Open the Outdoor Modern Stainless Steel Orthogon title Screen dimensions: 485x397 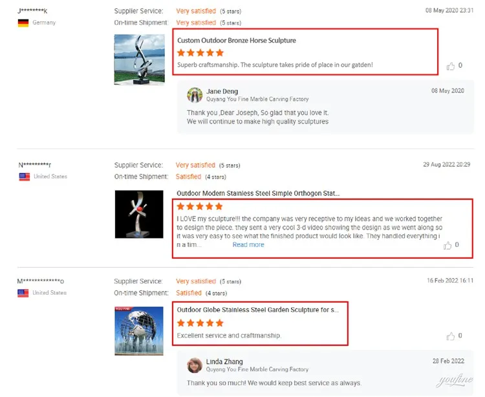coord(258,193)
